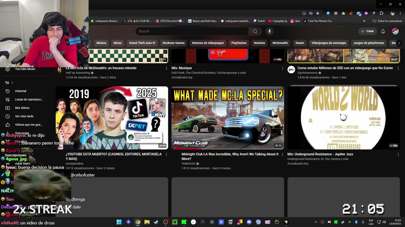
Task: Open Discord from Windows taskbar
Action: click(x=249, y=222)
